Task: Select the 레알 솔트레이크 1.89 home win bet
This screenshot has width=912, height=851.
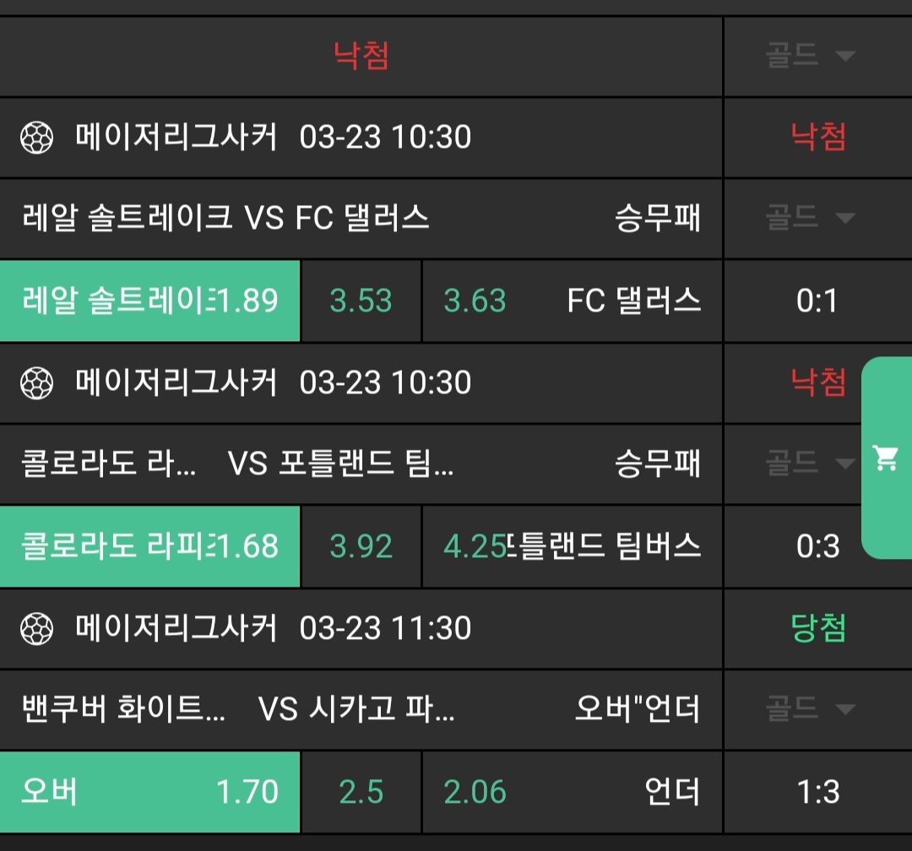Action: coord(150,301)
